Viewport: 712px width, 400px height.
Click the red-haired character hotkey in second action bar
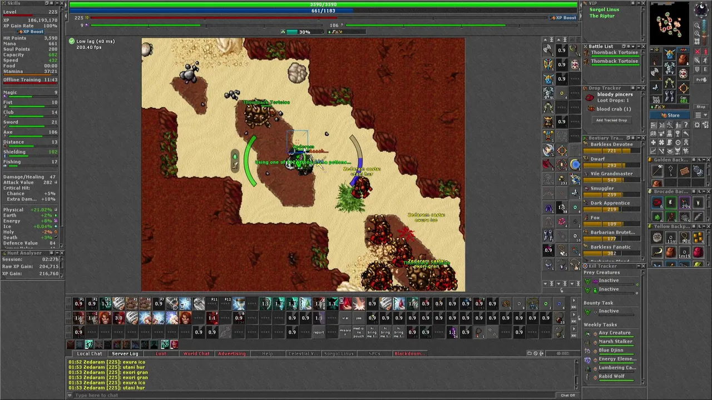(105, 318)
